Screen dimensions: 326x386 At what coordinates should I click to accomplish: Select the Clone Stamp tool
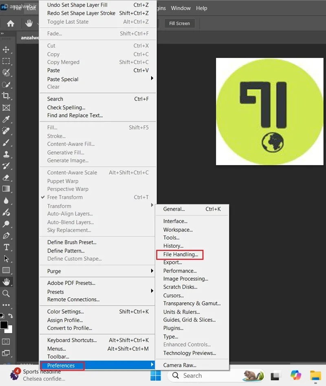(x=6, y=154)
